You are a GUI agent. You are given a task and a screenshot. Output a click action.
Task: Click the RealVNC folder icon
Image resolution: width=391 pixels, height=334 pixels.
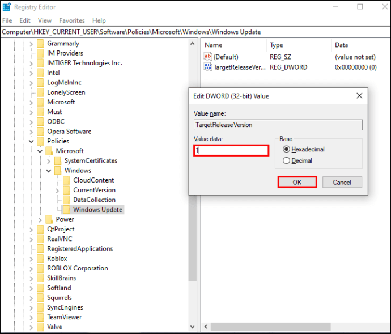coord(40,239)
